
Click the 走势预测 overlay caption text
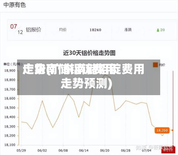coord(86,83)
